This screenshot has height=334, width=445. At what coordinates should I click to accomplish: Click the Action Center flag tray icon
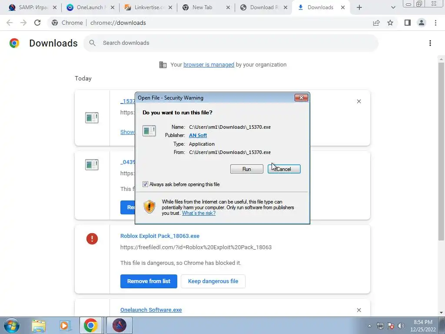pyautogui.click(x=391, y=326)
